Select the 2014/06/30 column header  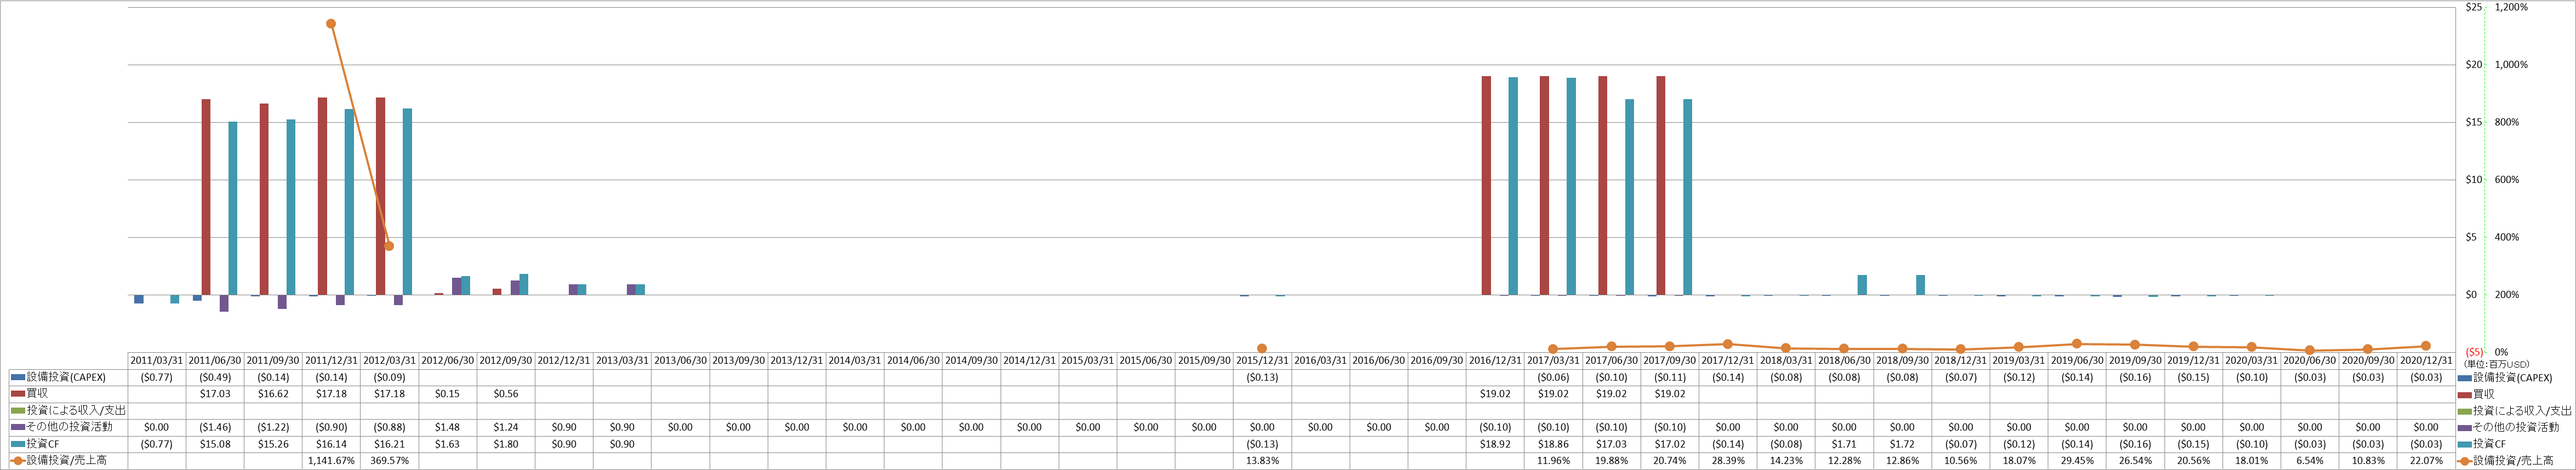[x=913, y=360]
